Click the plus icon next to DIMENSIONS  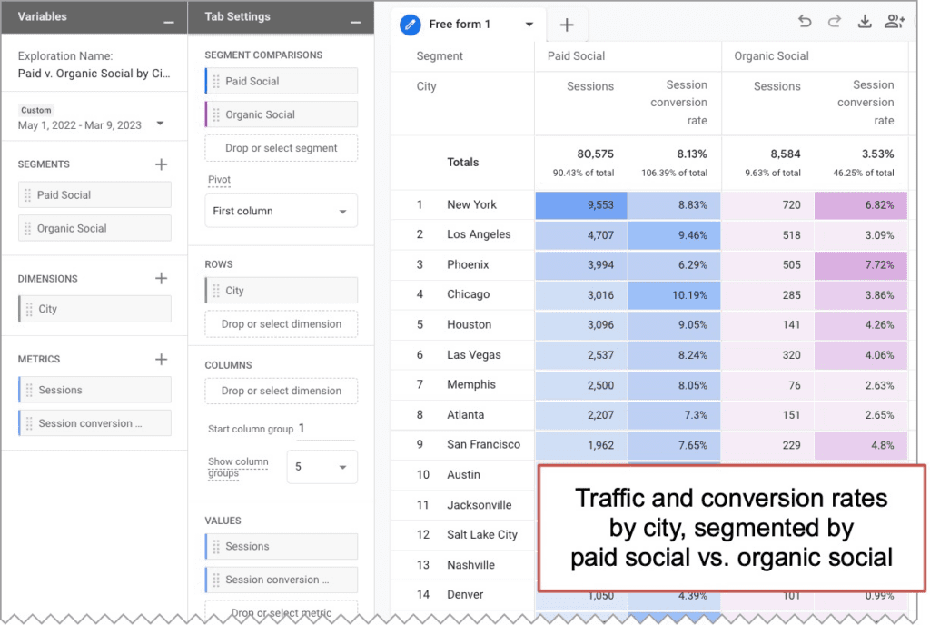pos(162,279)
